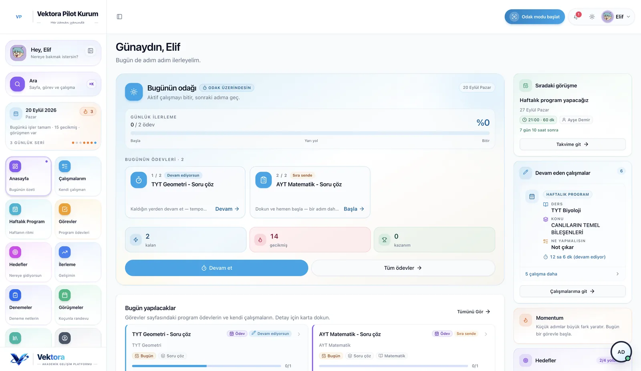The width and height of the screenshot is (641, 371).
Task: Click the Denemeler clipboard icon
Action: (15, 295)
